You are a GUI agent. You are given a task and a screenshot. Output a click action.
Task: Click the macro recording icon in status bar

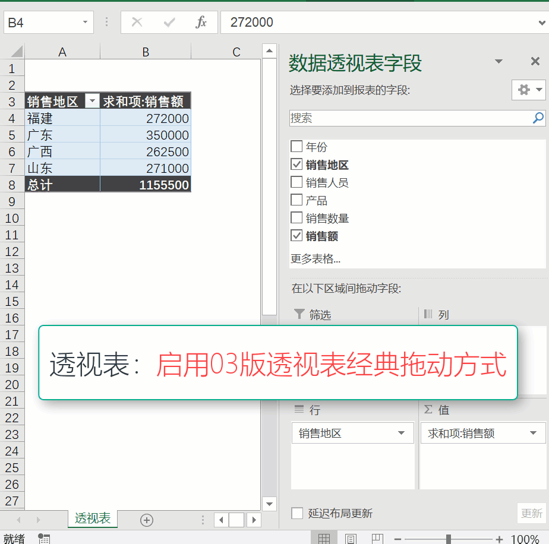point(44,539)
